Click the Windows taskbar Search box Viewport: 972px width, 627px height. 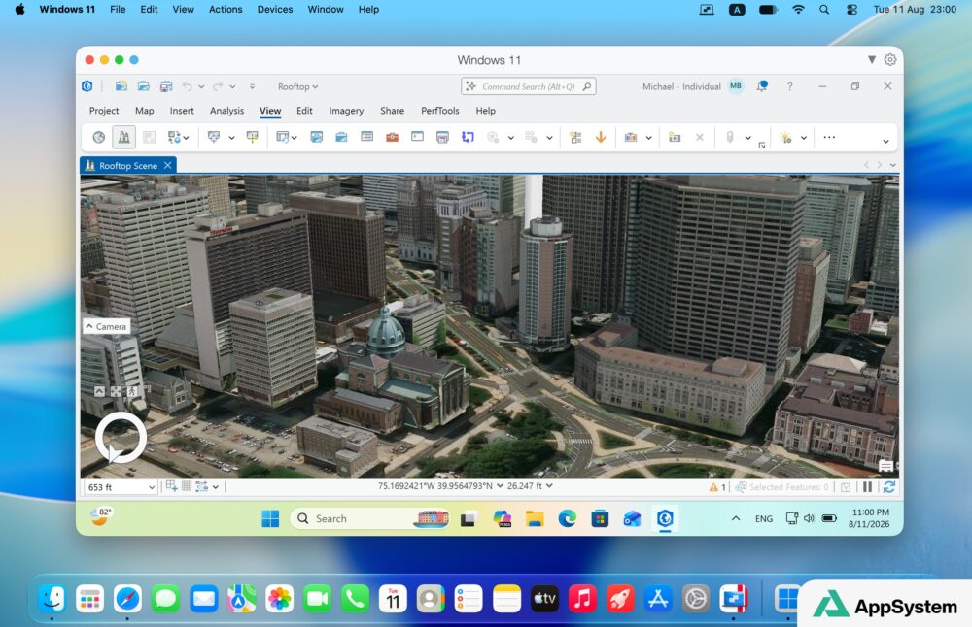(x=370, y=518)
